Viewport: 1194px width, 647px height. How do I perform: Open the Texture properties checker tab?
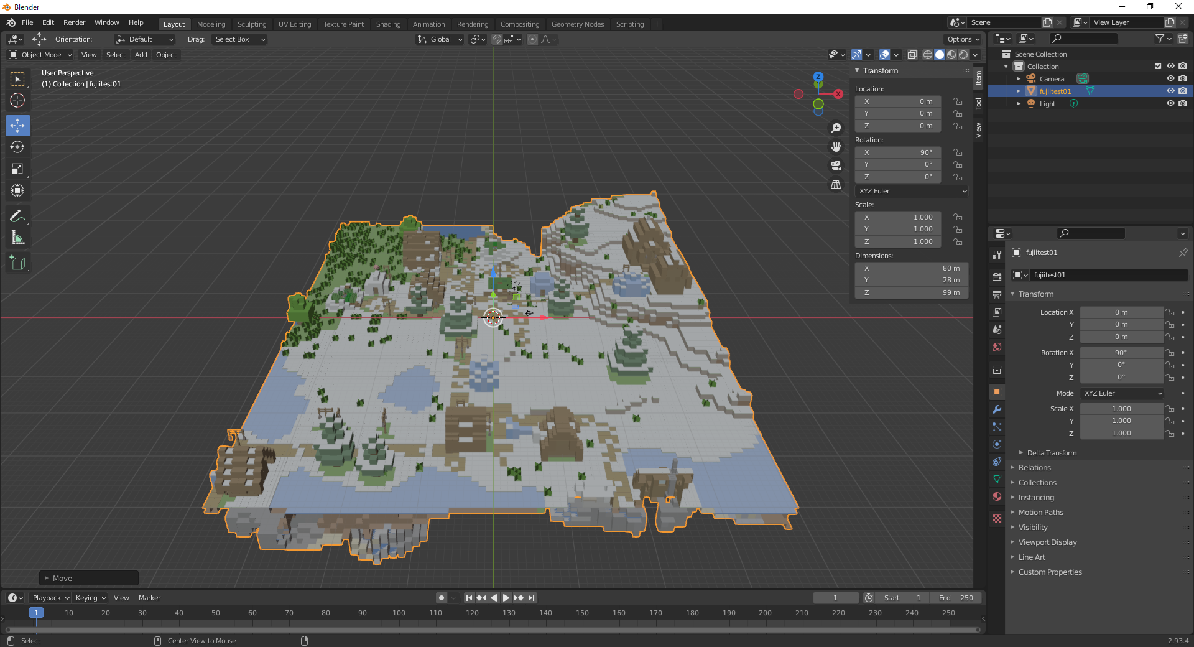tap(997, 519)
